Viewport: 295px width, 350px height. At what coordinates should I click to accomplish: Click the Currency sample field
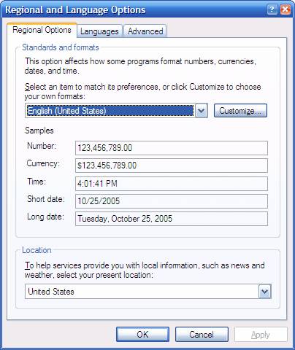click(x=172, y=166)
